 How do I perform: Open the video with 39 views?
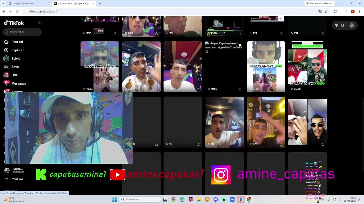click(x=183, y=27)
